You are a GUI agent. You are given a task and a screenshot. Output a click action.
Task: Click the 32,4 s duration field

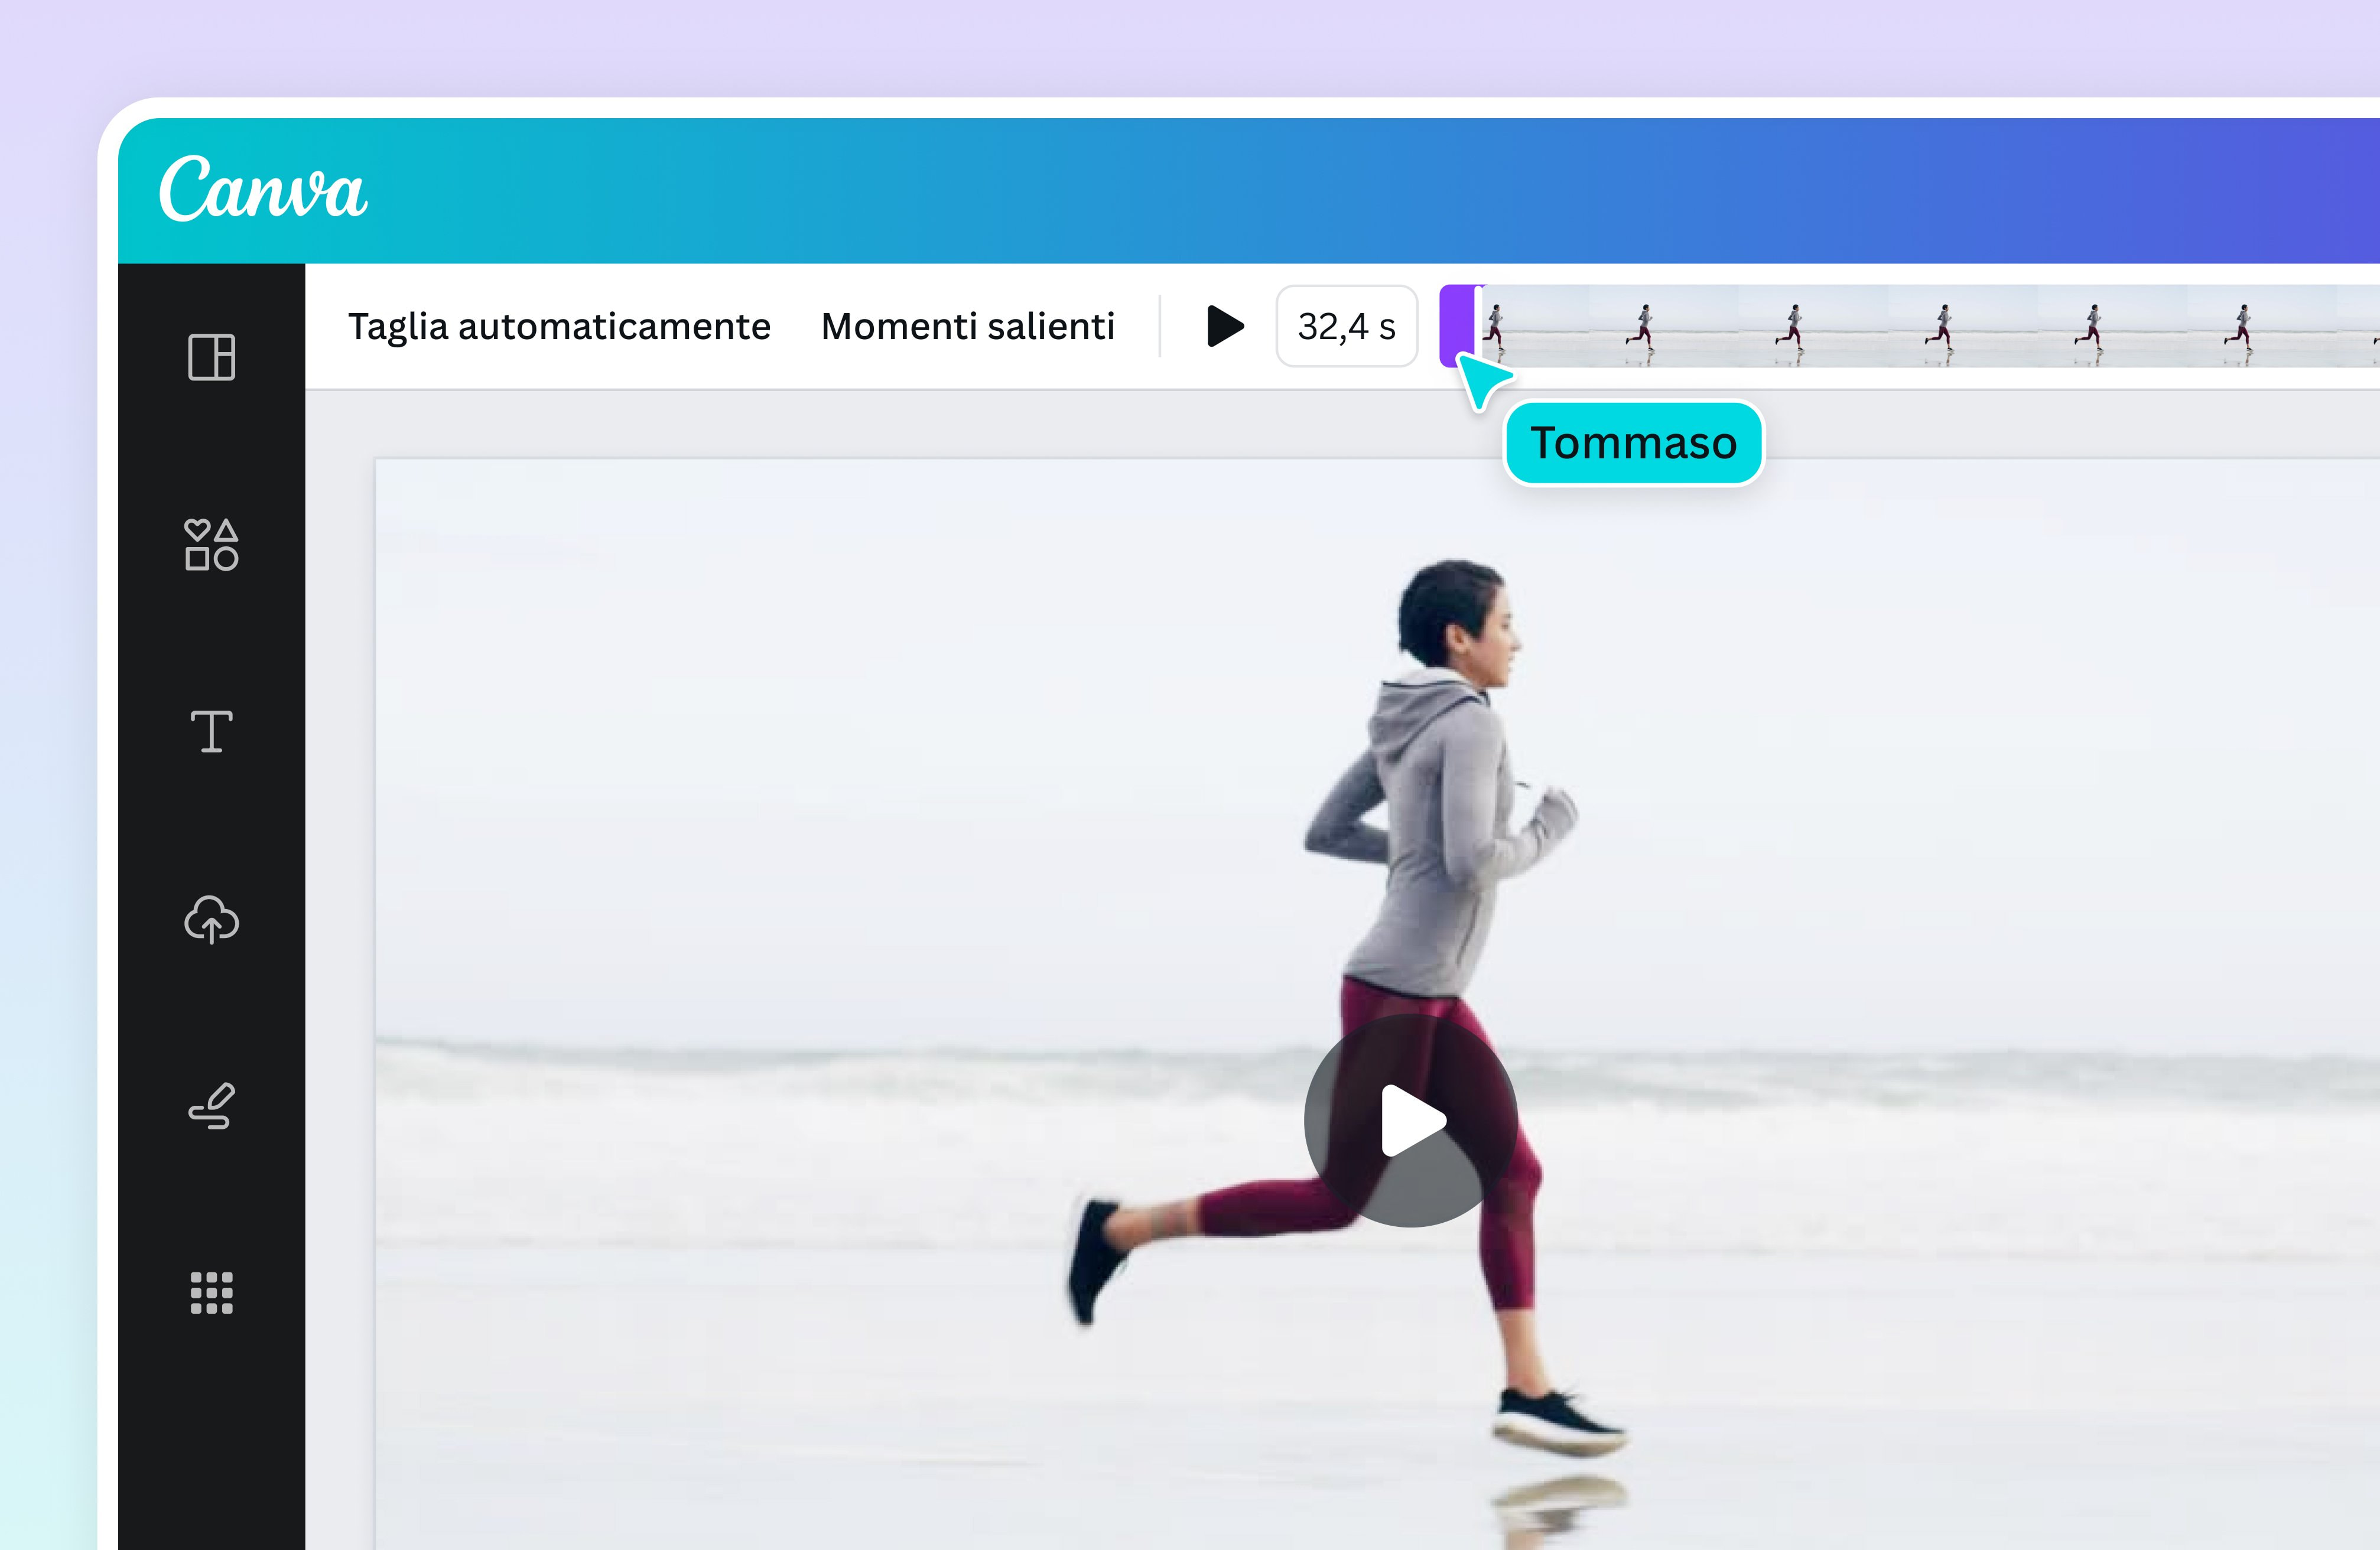(x=1345, y=325)
